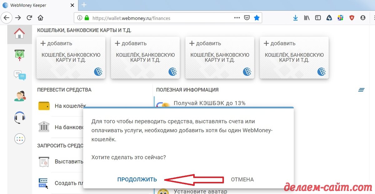
Task: Open a new browser tab with plus
Action: [x=84, y=5]
